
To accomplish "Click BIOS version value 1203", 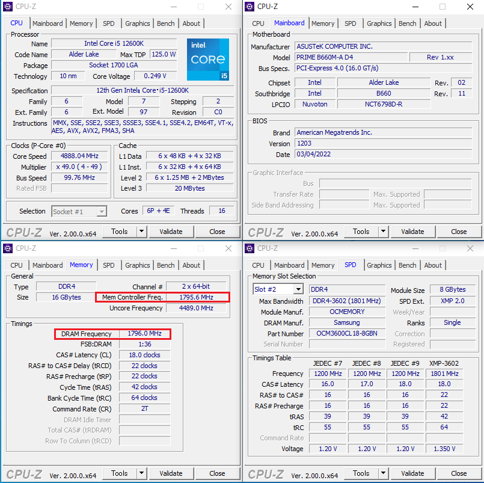I will (x=383, y=143).
